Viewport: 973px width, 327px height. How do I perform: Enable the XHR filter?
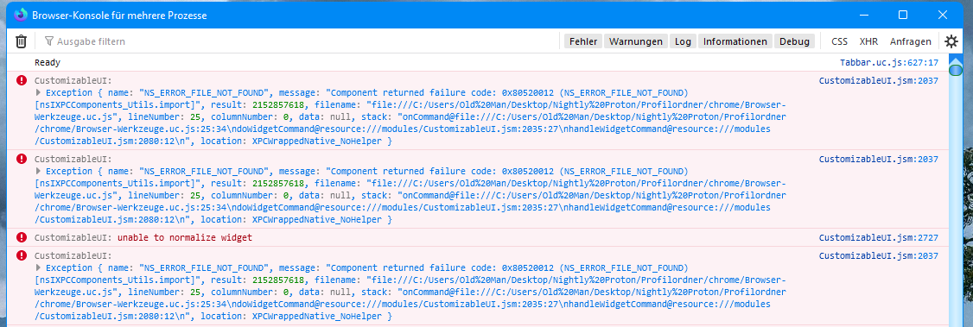[x=868, y=41]
